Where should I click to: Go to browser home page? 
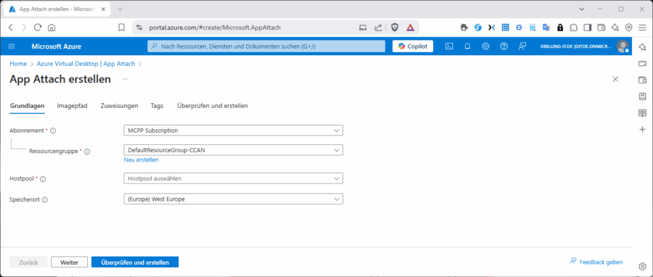click(x=52, y=28)
